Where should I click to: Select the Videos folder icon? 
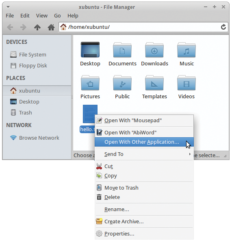[186, 83]
